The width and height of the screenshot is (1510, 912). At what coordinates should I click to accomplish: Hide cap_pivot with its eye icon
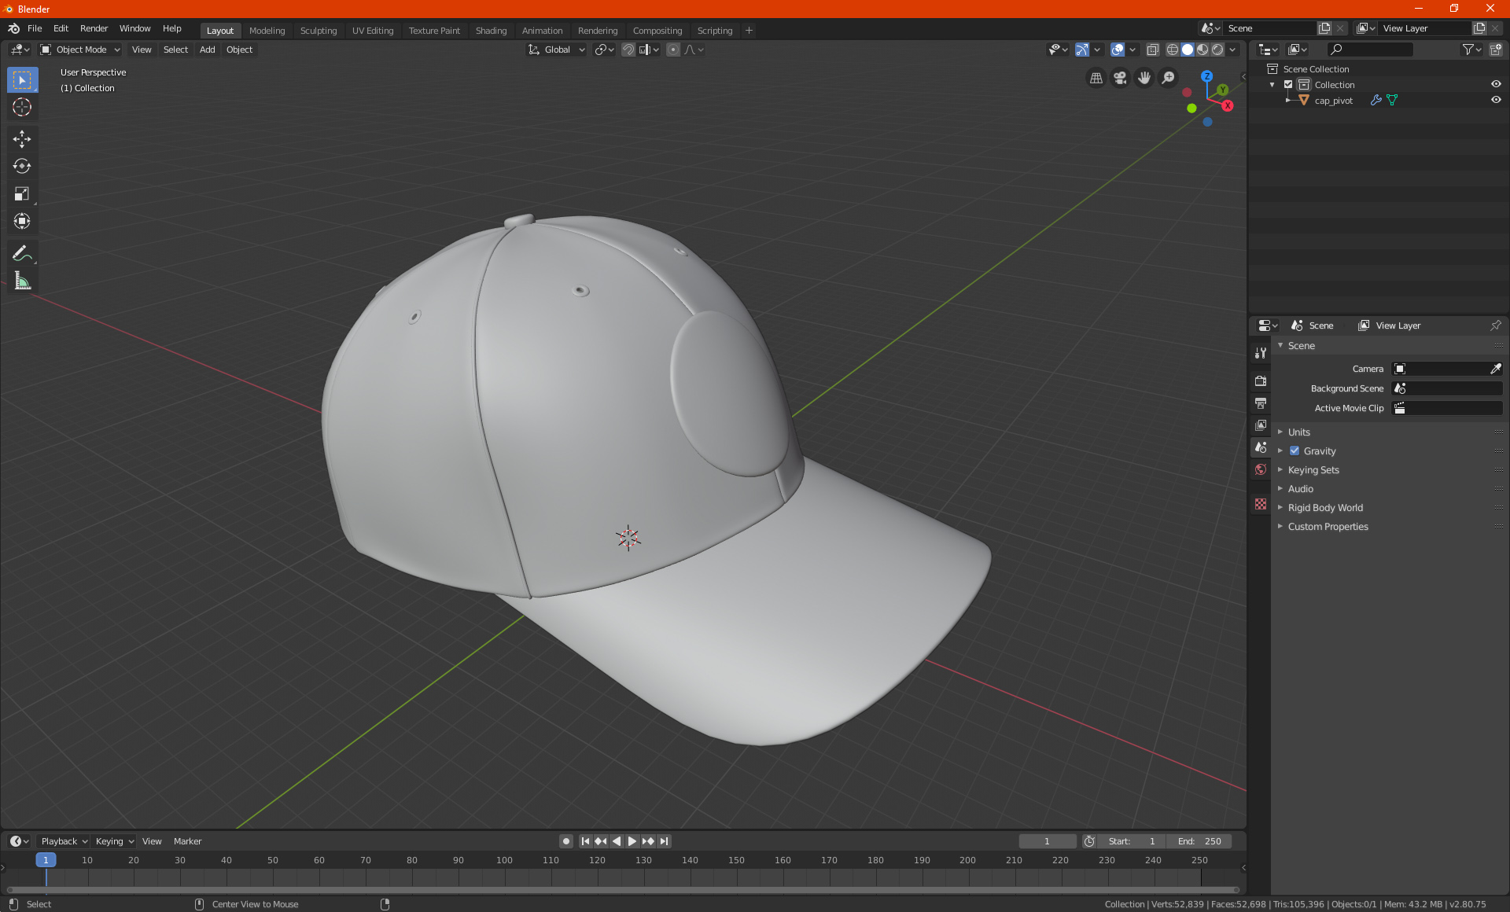1496,100
